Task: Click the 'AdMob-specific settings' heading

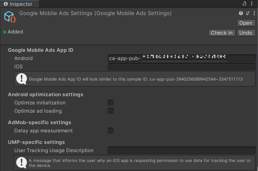Action: tap(40, 122)
